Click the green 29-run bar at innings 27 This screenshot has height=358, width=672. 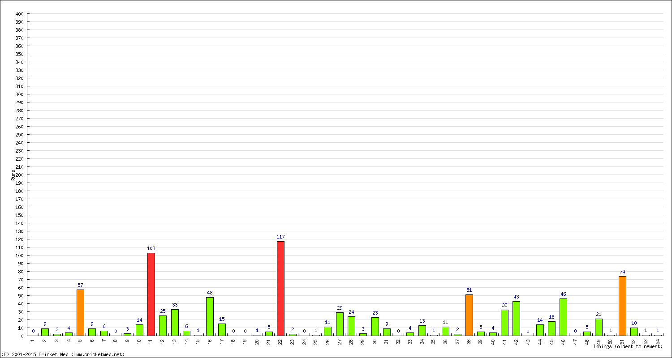340,324
